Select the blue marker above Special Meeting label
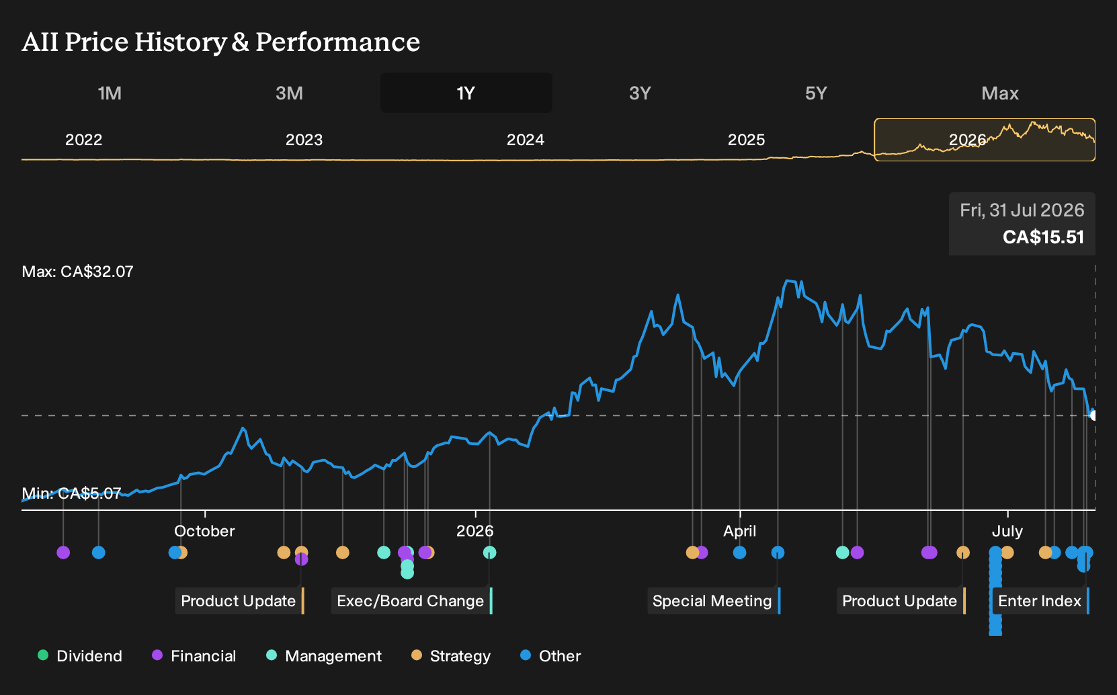1117x695 pixels. click(778, 553)
